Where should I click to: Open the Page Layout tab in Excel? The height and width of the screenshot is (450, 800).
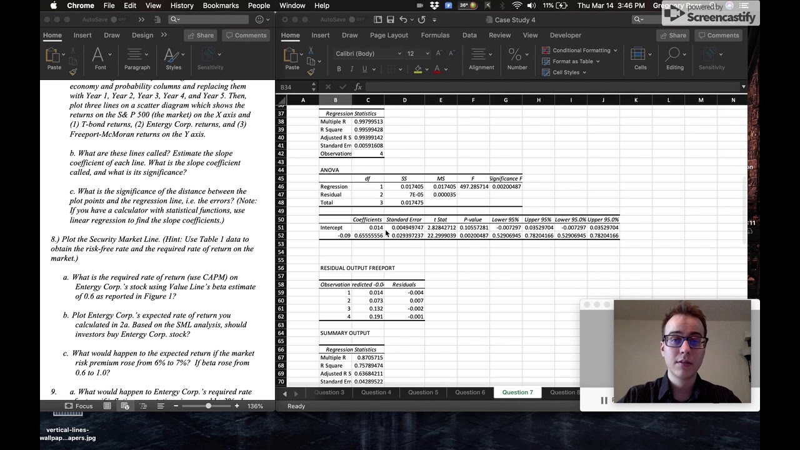(x=389, y=36)
